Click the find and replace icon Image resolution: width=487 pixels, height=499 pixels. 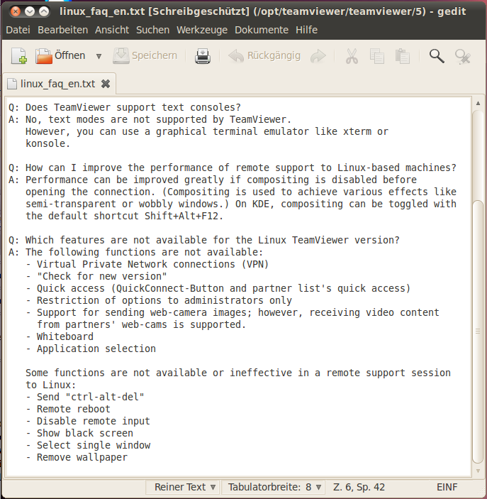click(463, 56)
